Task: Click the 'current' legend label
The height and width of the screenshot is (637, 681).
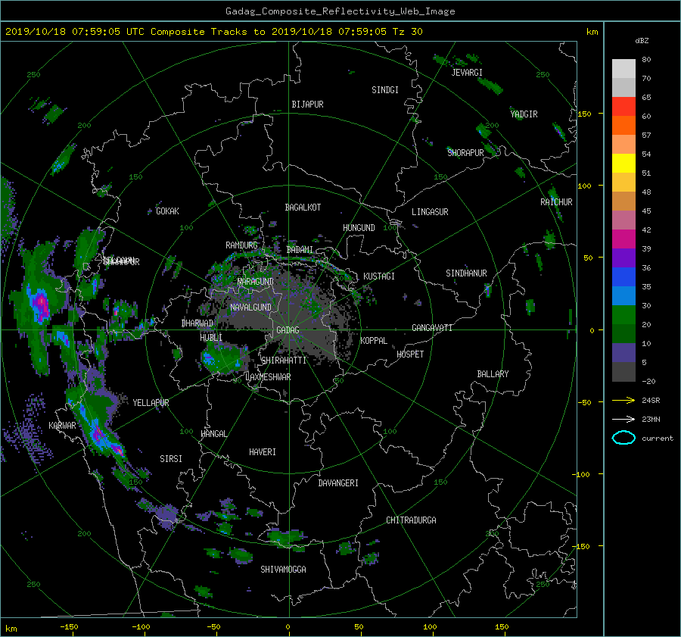Action: [x=657, y=439]
